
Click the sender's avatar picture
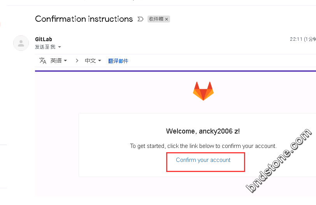pos(21,43)
